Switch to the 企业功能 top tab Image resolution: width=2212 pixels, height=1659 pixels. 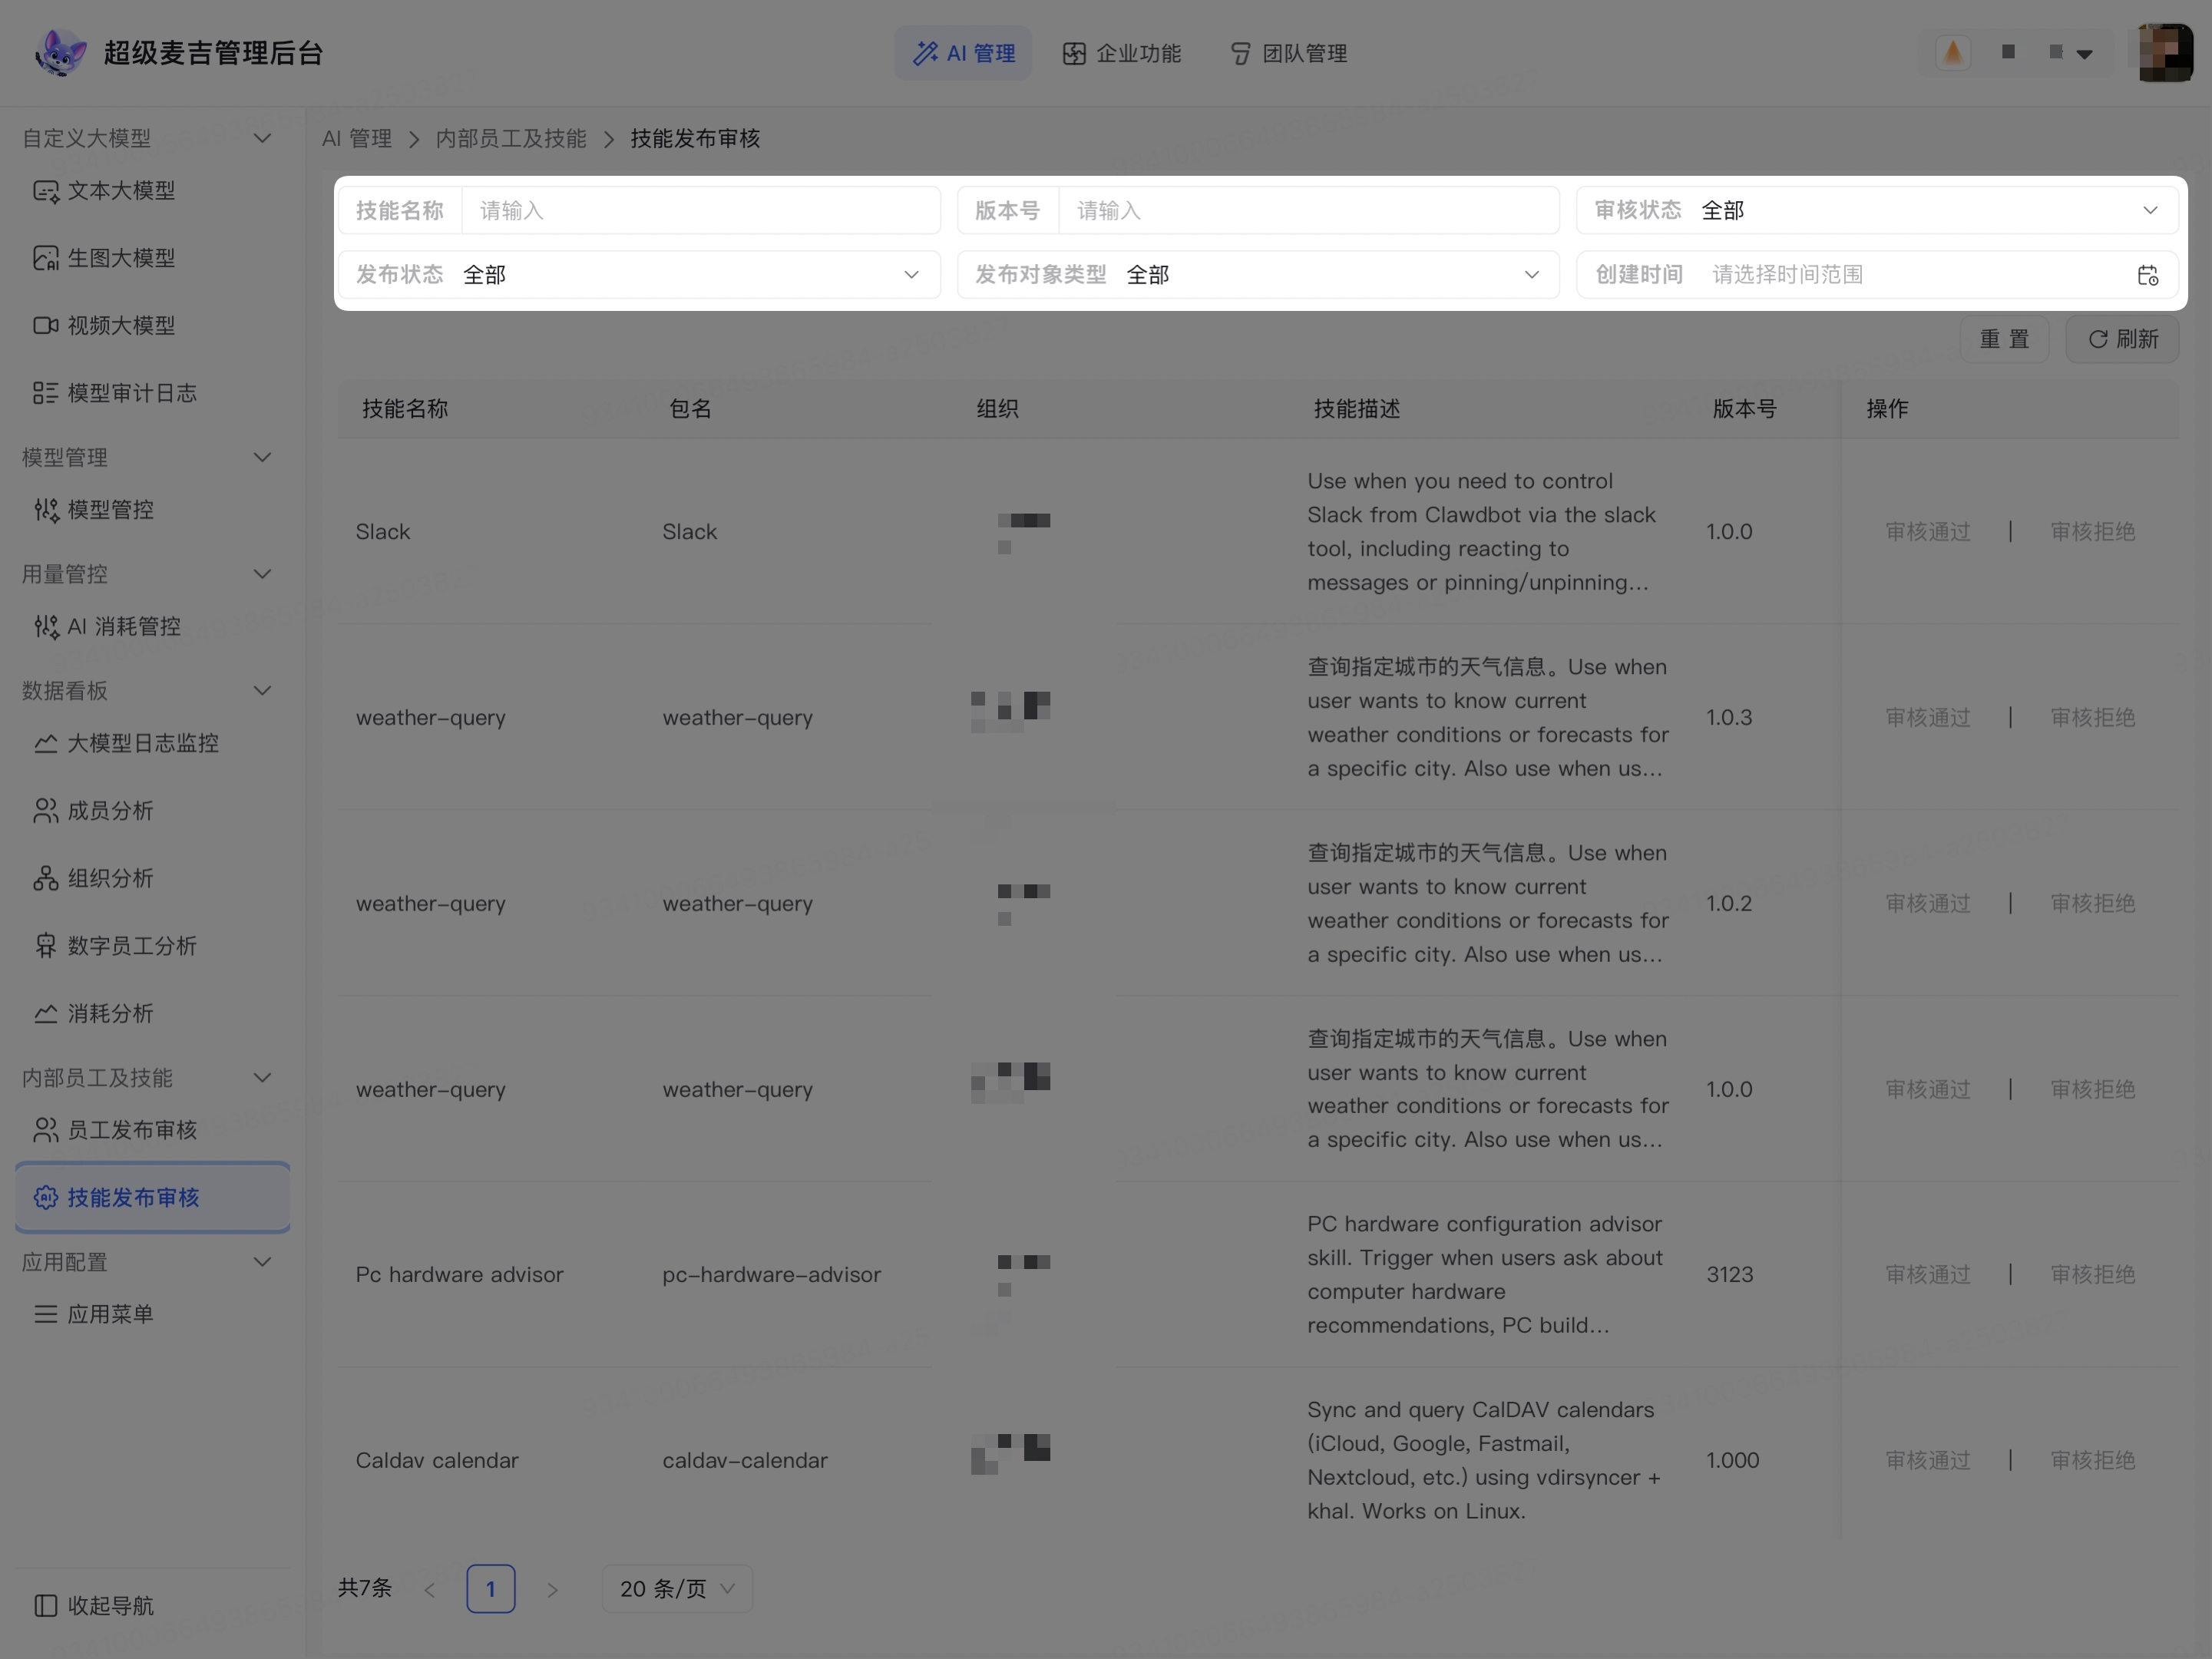point(1121,53)
